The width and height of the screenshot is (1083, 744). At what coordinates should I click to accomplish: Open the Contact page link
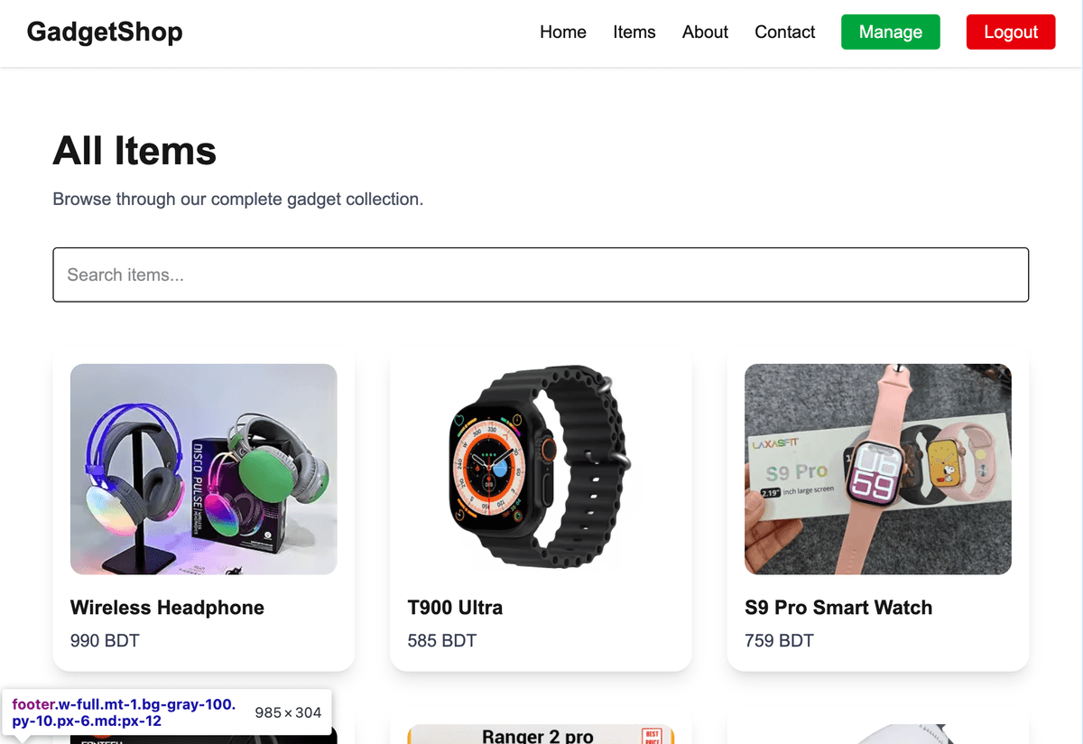(x=784, y=32)
